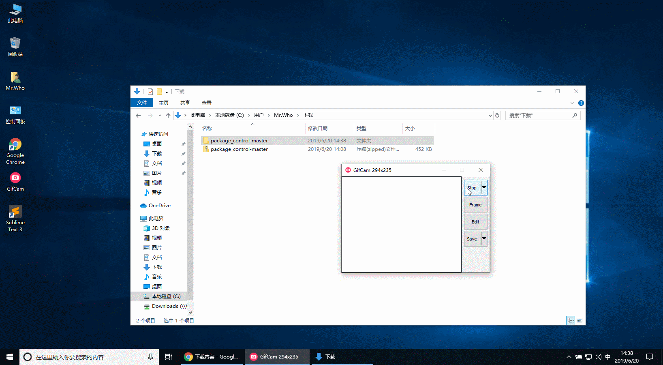
Task: Select the Mr.Who user folder desktop icon
Action: [x=15, y=81]
